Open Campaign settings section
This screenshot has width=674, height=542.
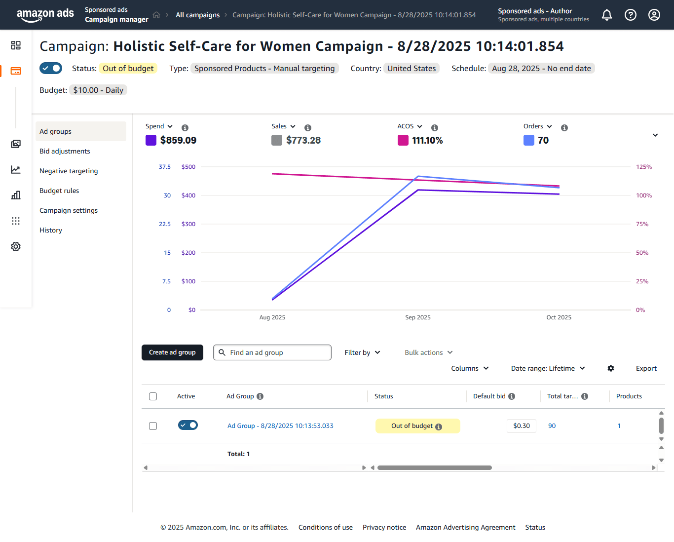click(69, 210)
